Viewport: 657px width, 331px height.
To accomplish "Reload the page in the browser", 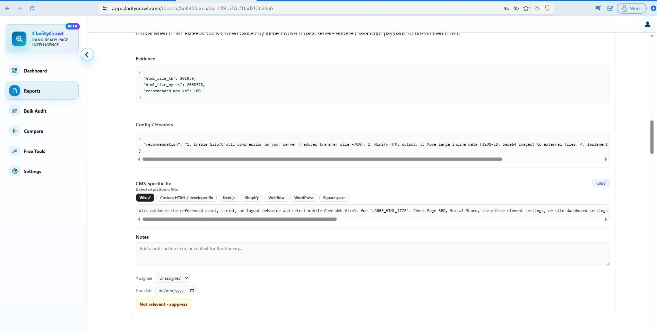I will click(32, 8).
